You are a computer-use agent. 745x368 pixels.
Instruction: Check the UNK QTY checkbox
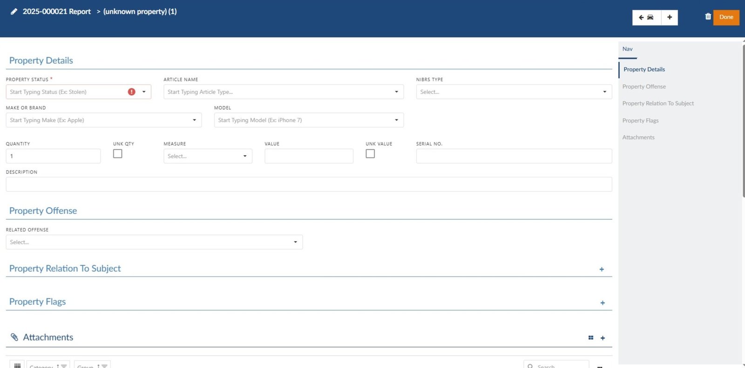point(118,154)
